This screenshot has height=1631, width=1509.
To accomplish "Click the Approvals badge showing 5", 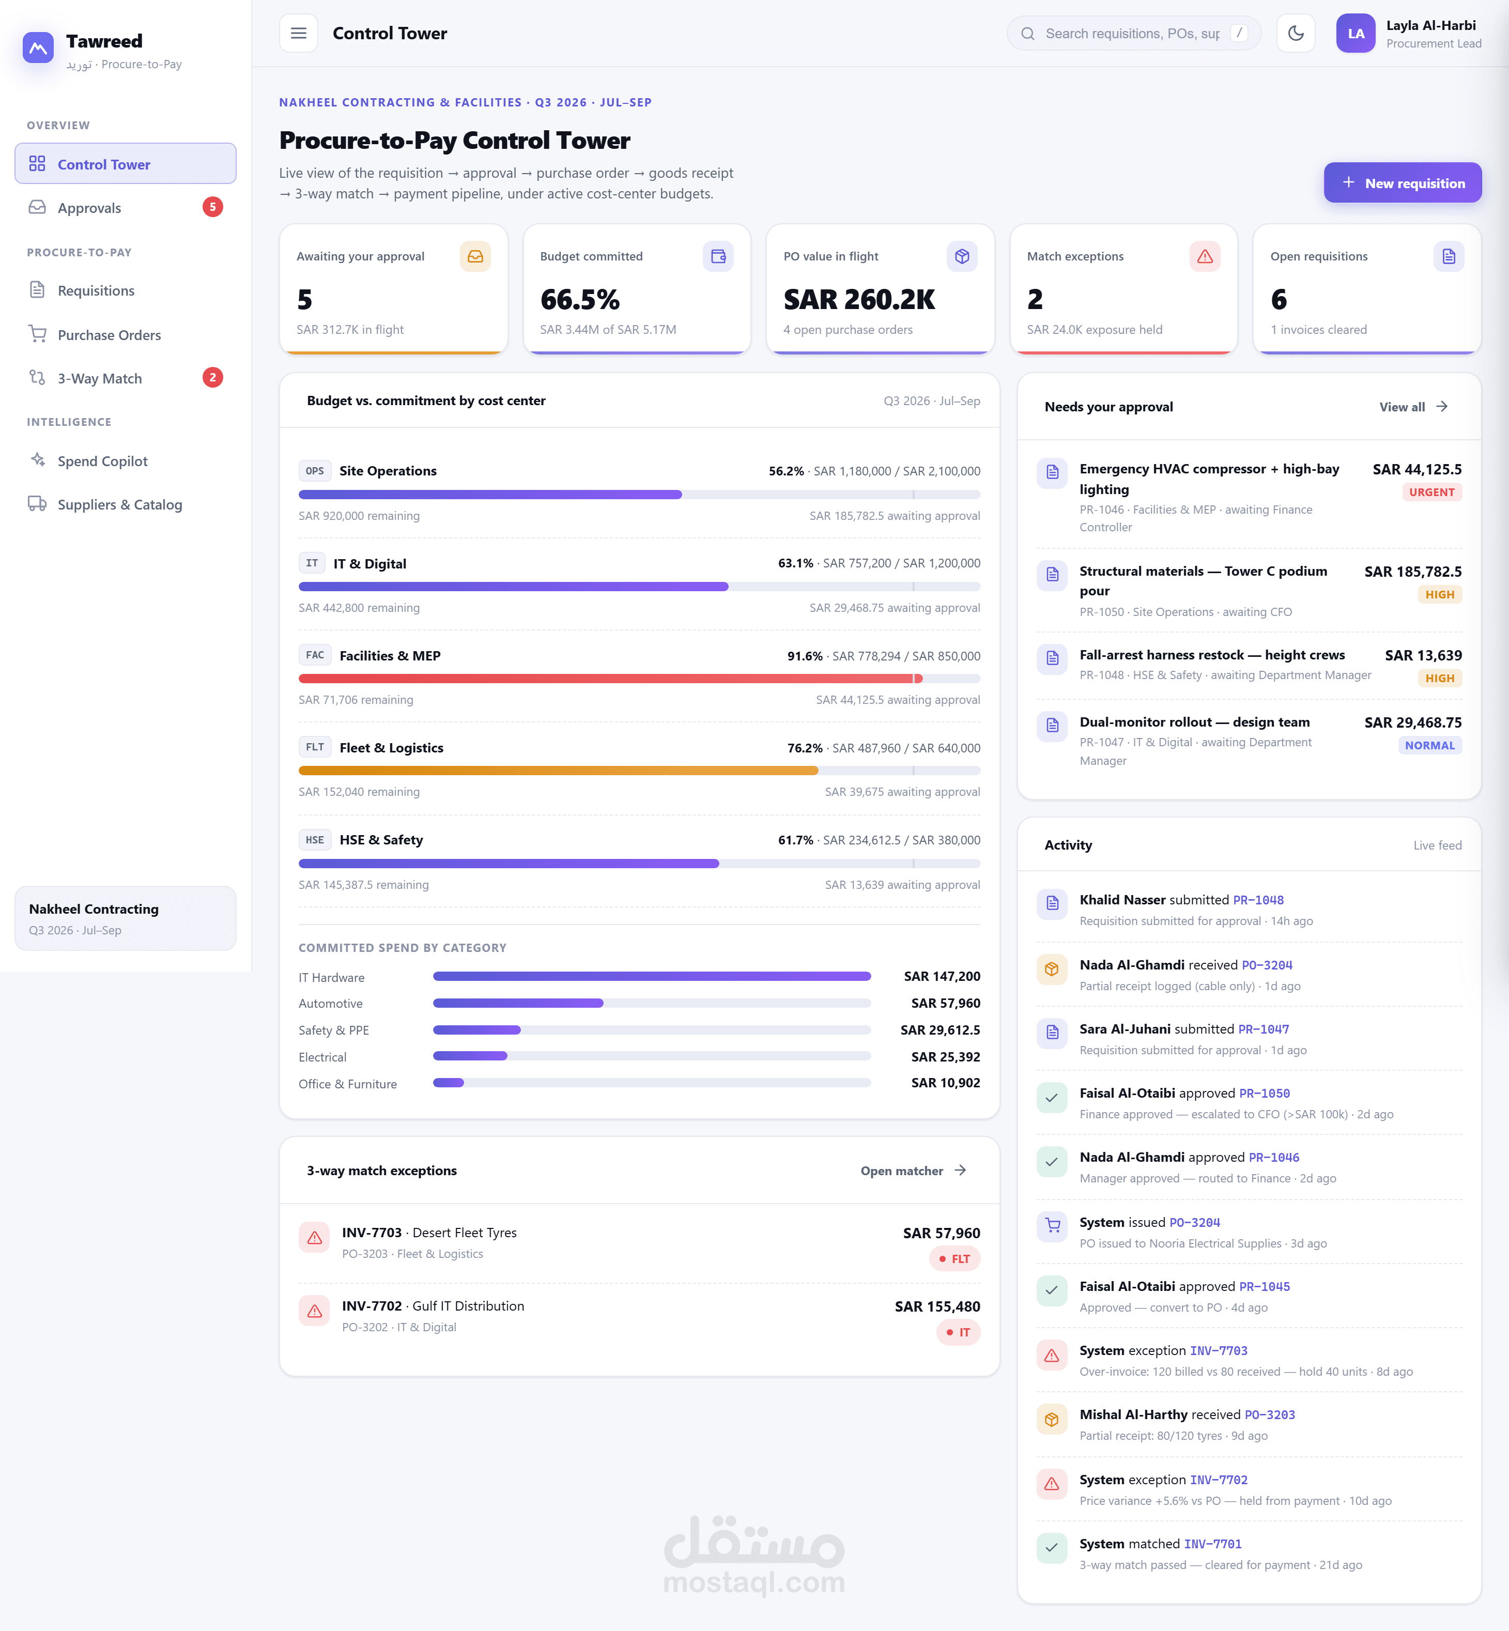I will click(212, 207).
